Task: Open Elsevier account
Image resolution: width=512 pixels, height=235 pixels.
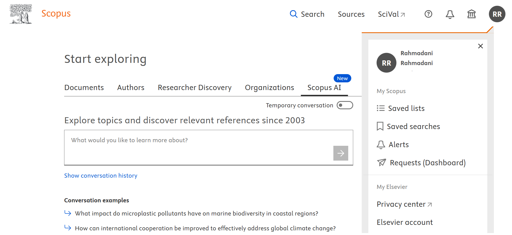Action: tap(405, 222)
